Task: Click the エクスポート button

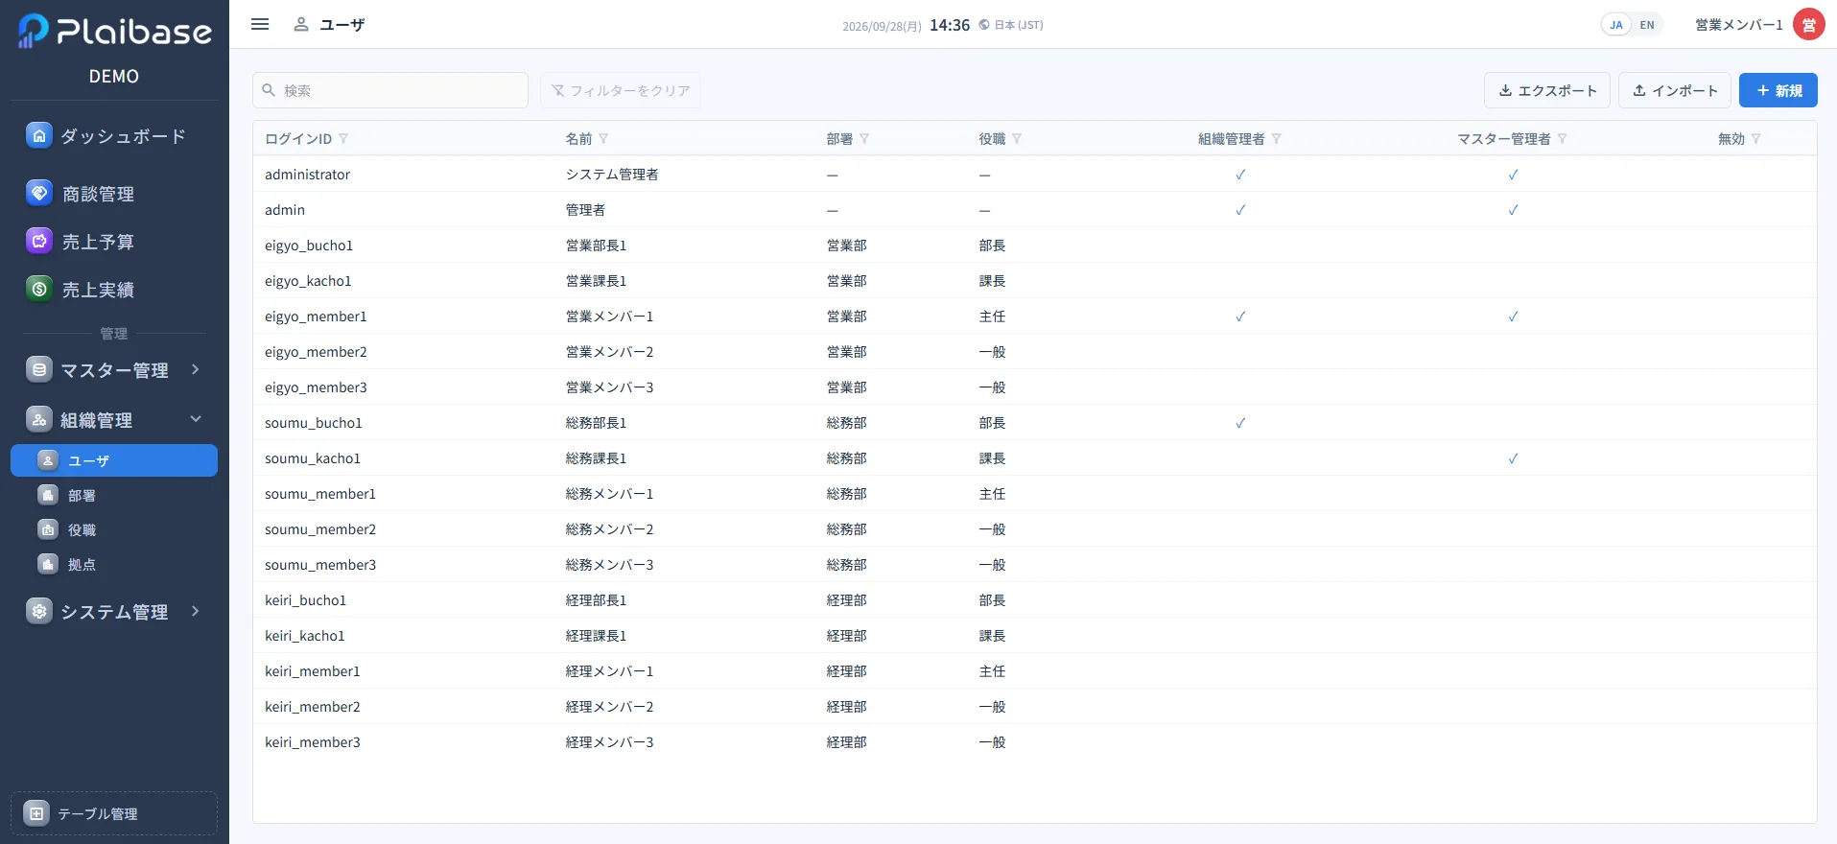Action: tap(1548, 90)
